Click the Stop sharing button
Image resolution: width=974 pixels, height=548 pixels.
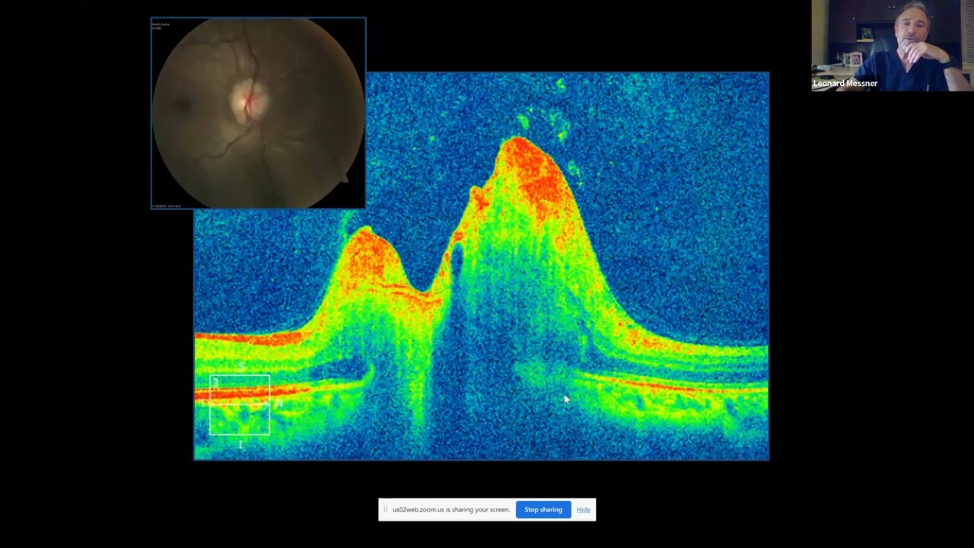point(543,510)
